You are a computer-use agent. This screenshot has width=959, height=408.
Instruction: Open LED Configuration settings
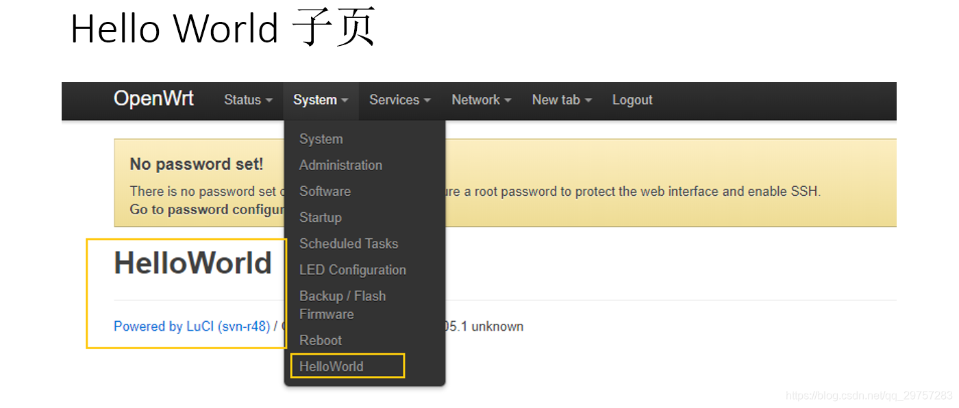coord(352,270)
